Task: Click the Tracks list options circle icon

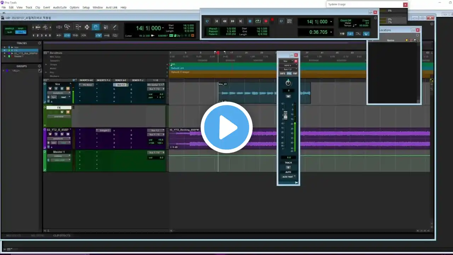Action: 39,43
